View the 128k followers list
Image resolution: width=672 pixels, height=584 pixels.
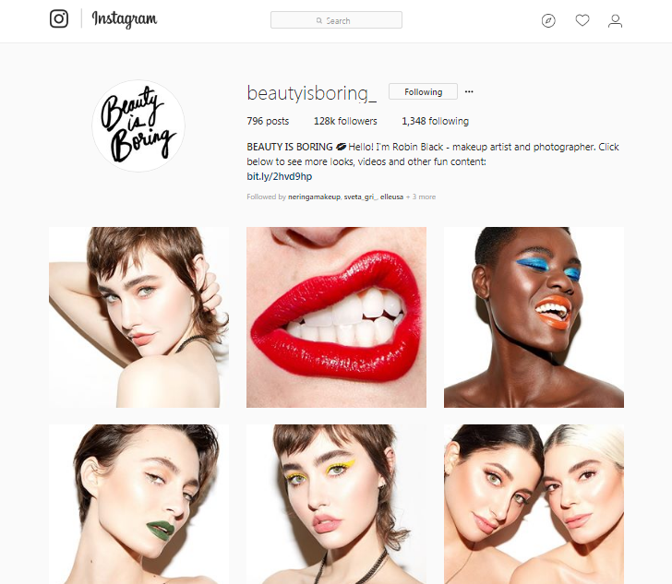click(345, 121)
